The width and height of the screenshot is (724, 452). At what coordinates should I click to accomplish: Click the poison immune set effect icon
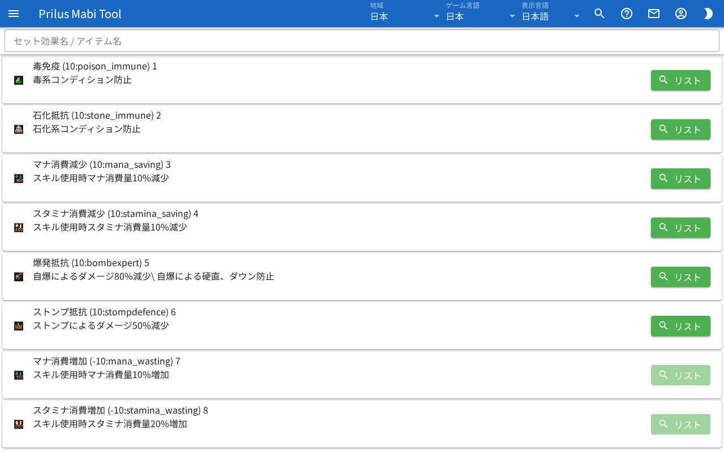[19, 80]
